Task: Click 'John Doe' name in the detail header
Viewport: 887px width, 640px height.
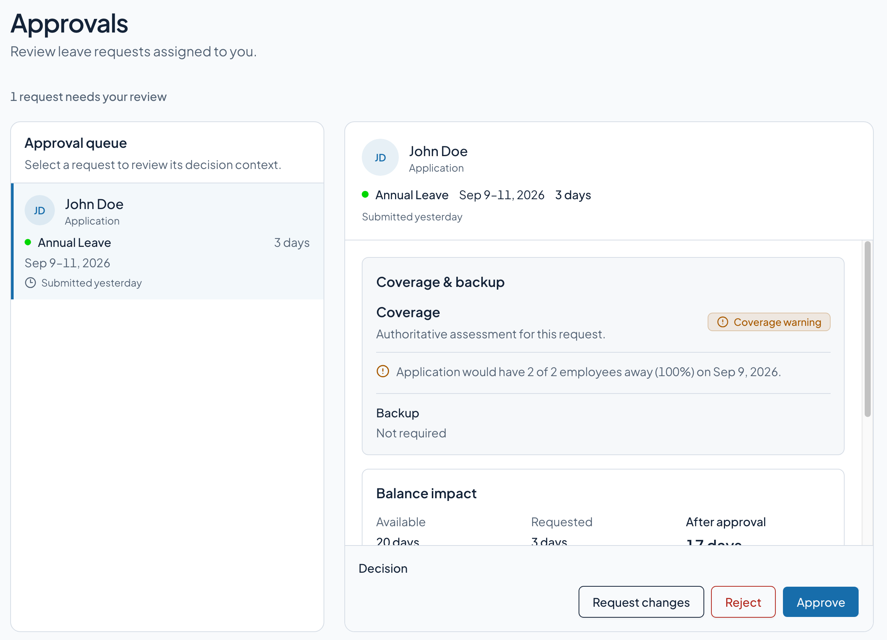Action: [438, 151]
